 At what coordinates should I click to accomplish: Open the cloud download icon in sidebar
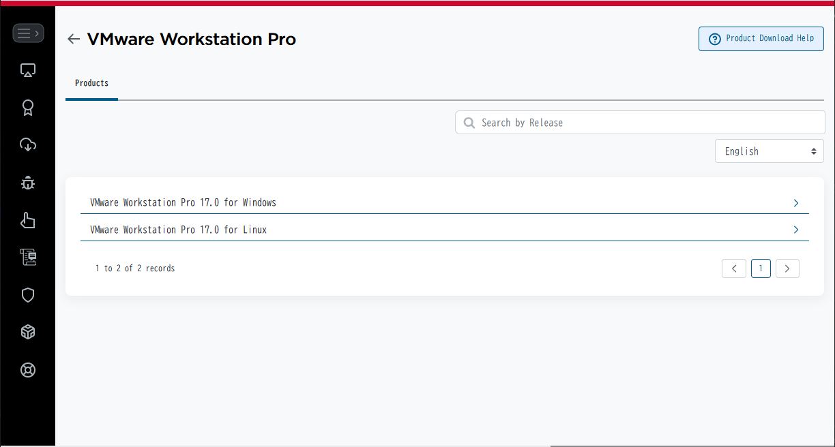pyautogui.click(x=28, y=144)
